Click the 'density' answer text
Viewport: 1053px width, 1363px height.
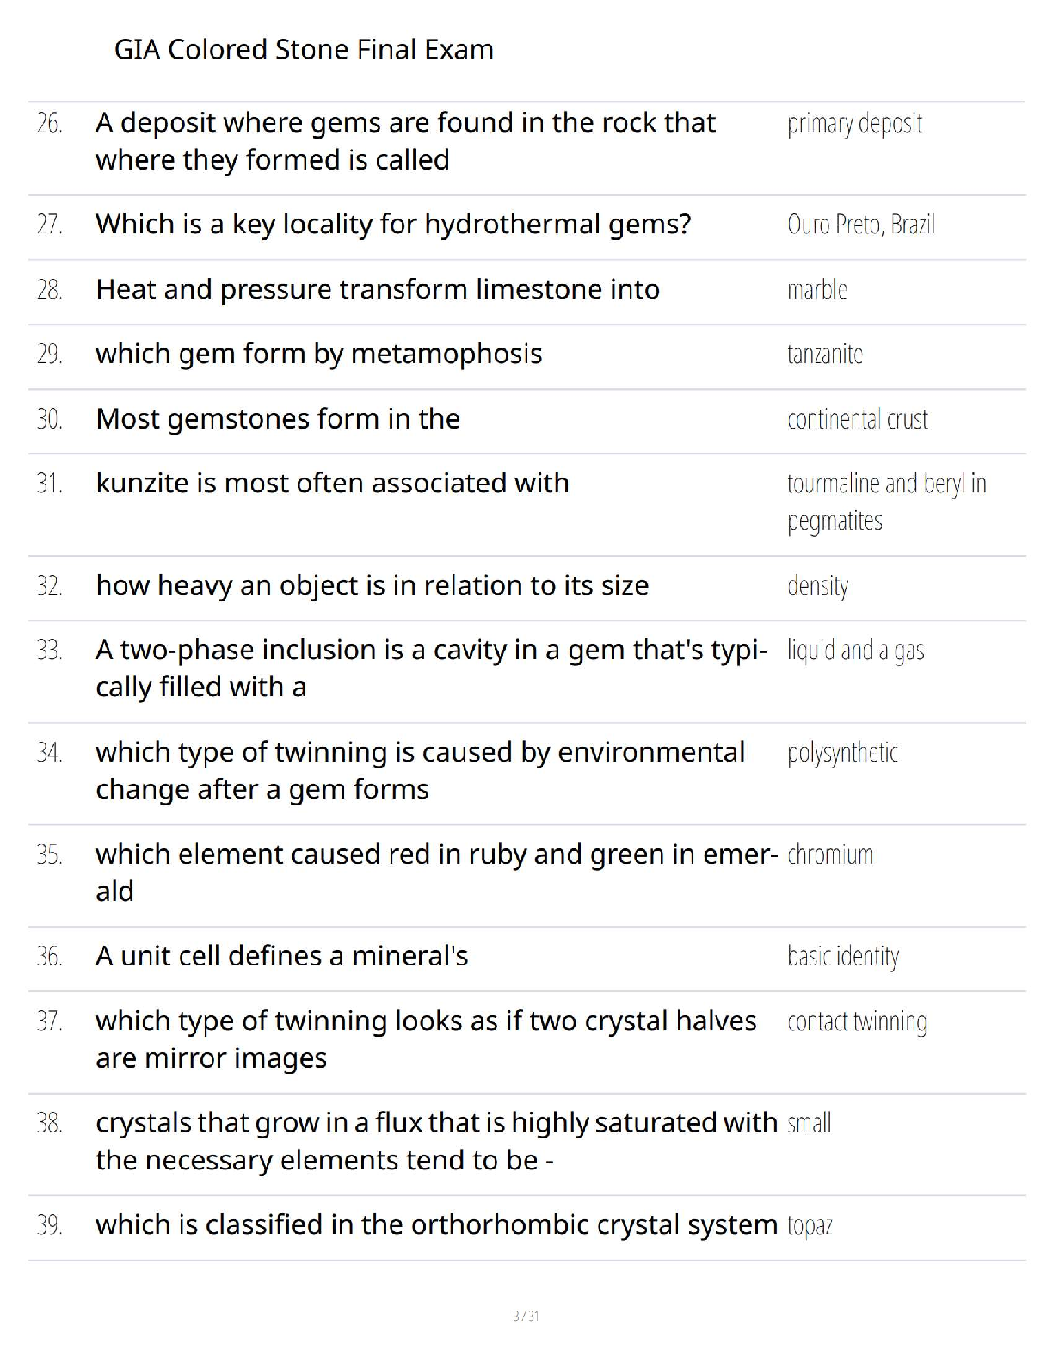click(x=817, y=586)
